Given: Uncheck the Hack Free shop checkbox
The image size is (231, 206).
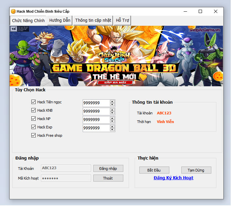Looking at the screenshot, I should tap(33, 135).
